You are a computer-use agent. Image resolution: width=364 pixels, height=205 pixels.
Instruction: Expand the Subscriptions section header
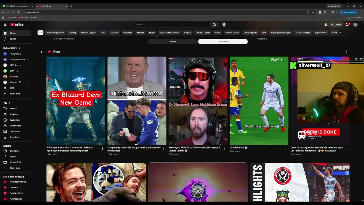[12, 48]
